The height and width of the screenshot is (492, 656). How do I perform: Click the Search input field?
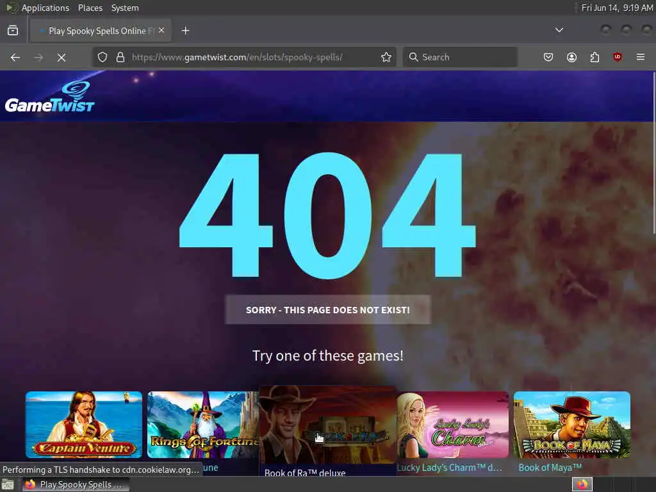tap(460, 57)
